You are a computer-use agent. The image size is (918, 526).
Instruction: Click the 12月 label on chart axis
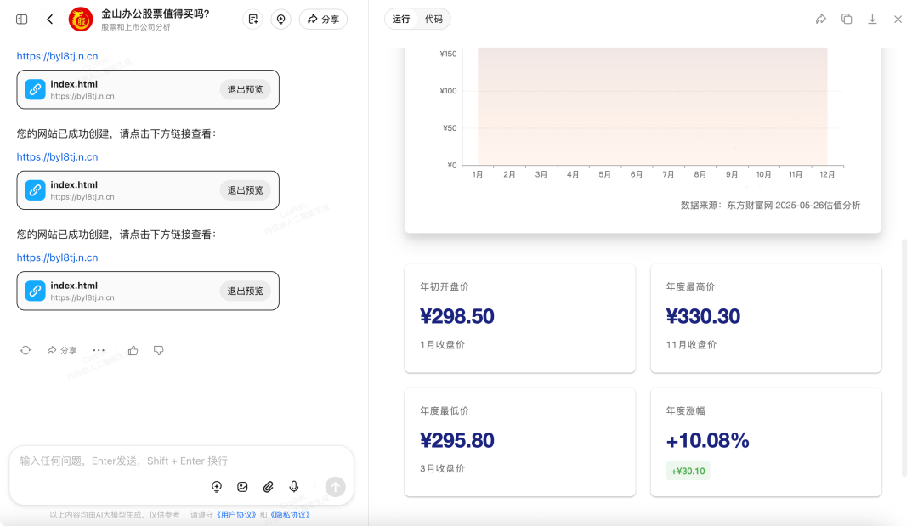click(827, 174)
